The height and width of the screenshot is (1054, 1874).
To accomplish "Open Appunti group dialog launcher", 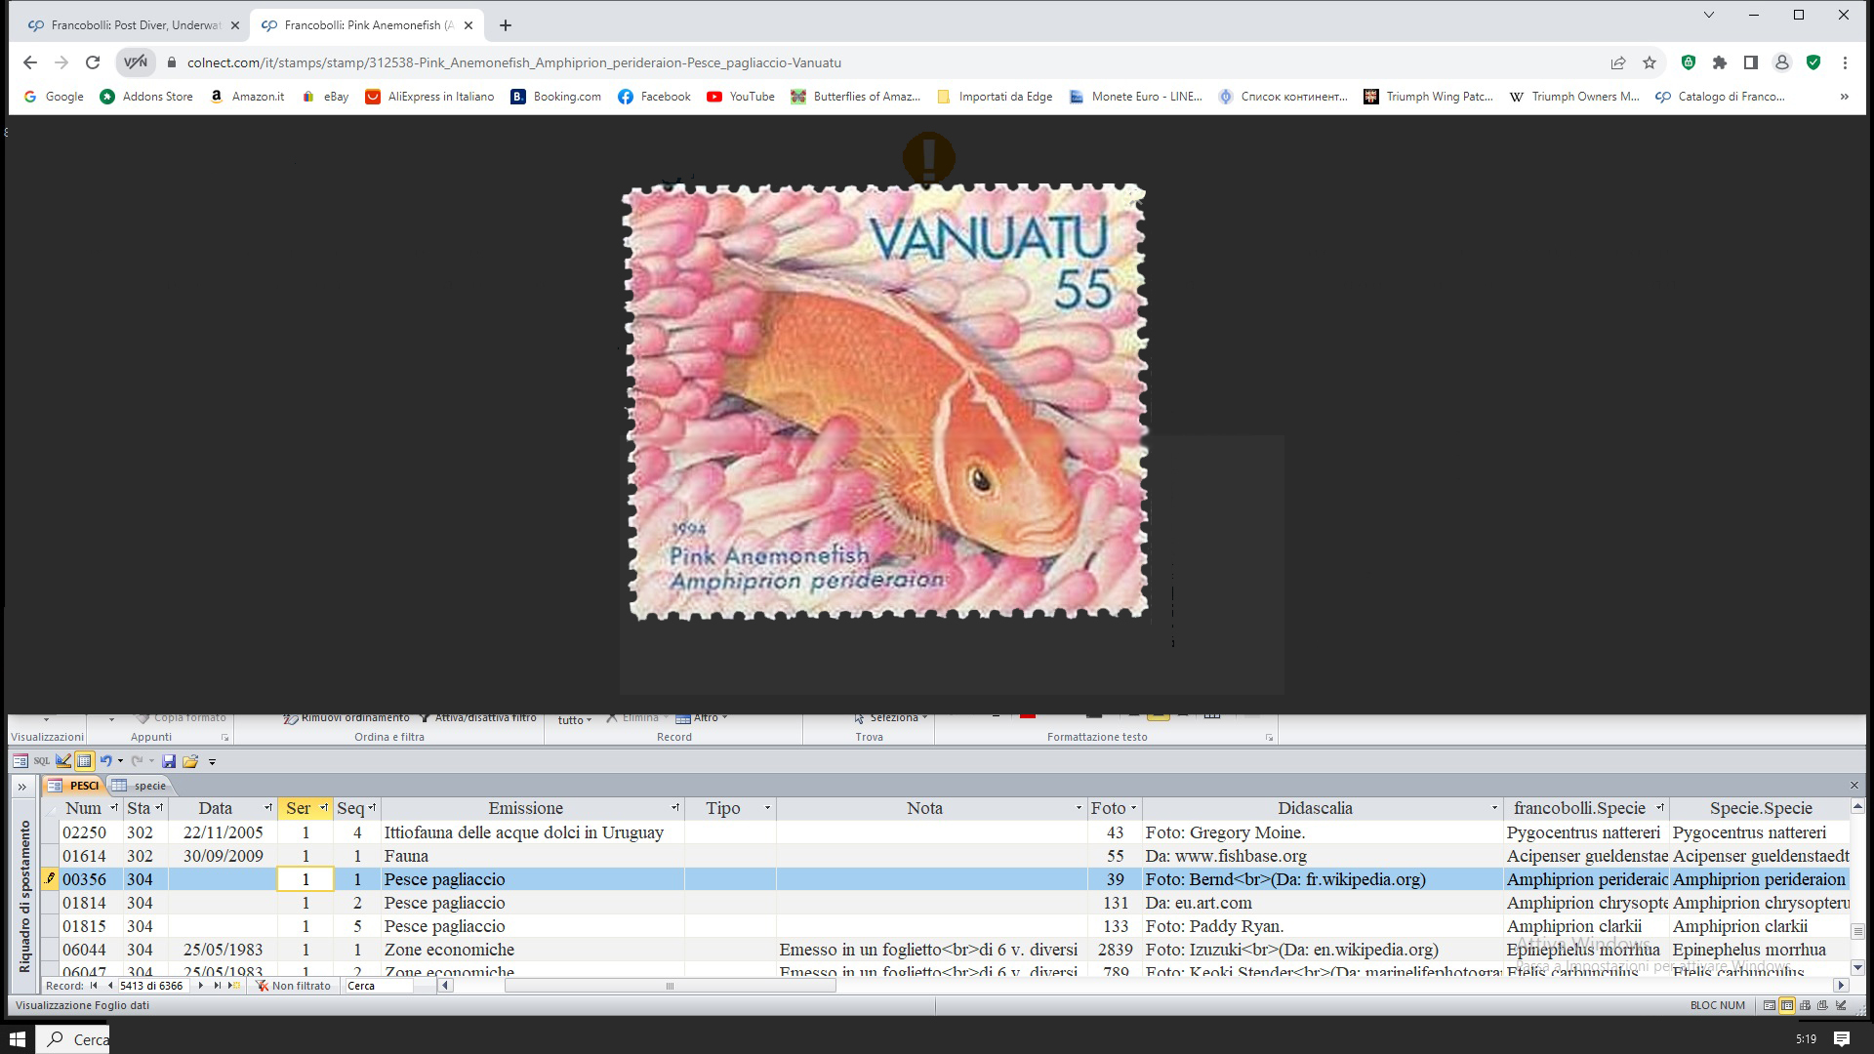I will pos(224,738).
